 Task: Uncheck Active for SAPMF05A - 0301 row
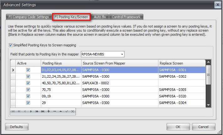click(28, 70)
